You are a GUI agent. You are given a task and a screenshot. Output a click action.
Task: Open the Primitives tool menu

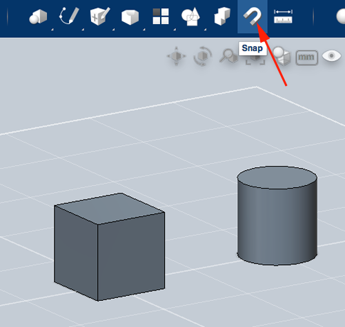tap(38, 17)
